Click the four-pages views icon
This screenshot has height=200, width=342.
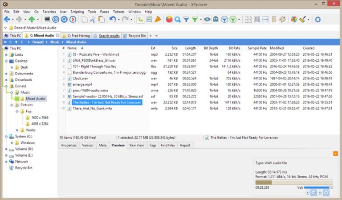click(248, 20)
